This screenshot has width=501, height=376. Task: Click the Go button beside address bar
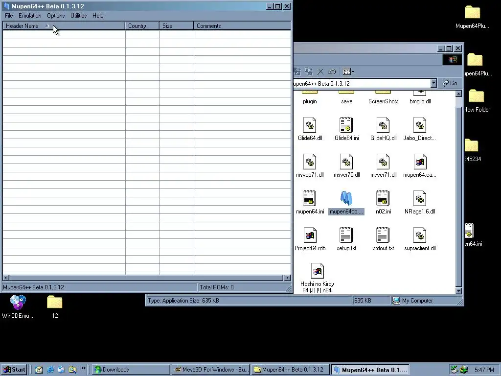click(x=450, y=83)
